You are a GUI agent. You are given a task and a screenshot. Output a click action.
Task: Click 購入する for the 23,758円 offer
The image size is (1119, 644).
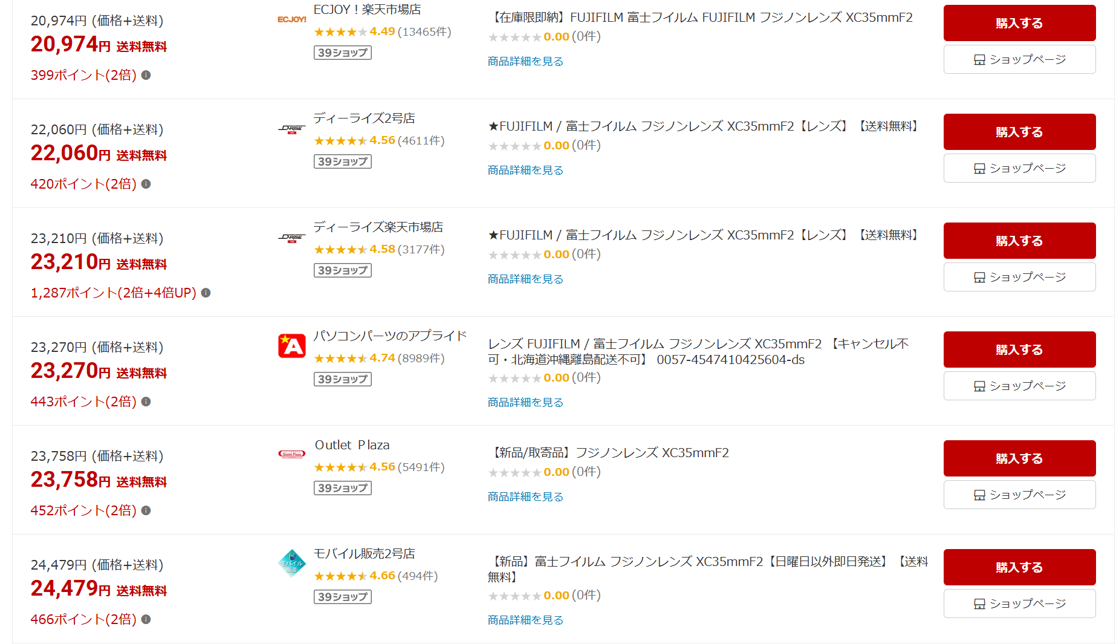pos(1019,458)
